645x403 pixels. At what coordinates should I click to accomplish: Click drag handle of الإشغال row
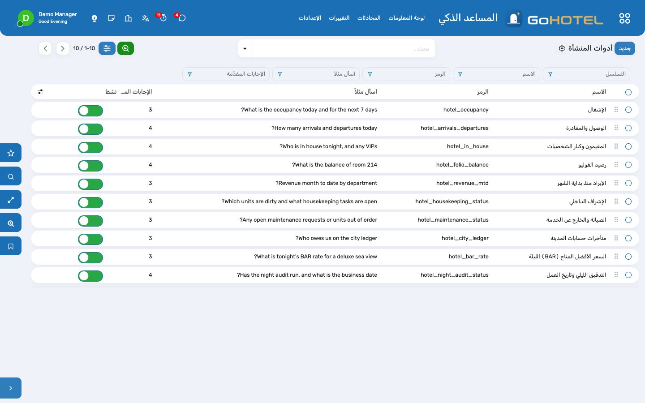[616, 110]
